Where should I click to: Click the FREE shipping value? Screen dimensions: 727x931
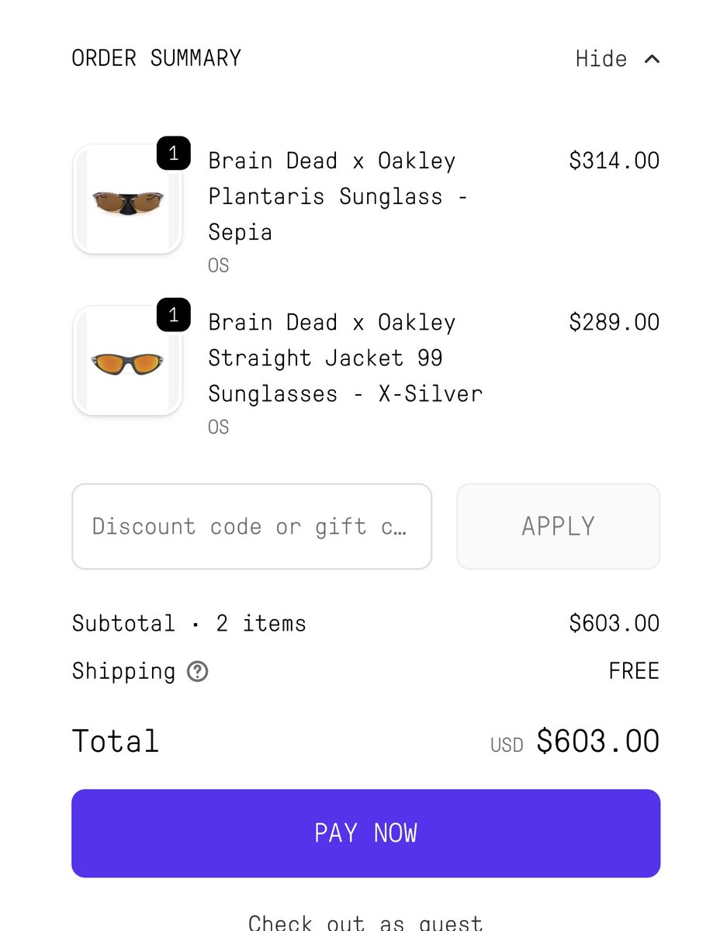pos(633,671)
